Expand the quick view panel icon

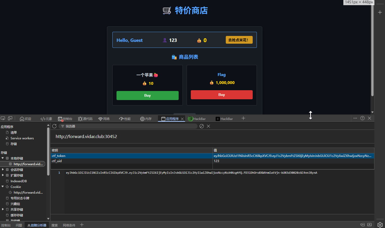(x=369, y=225)
